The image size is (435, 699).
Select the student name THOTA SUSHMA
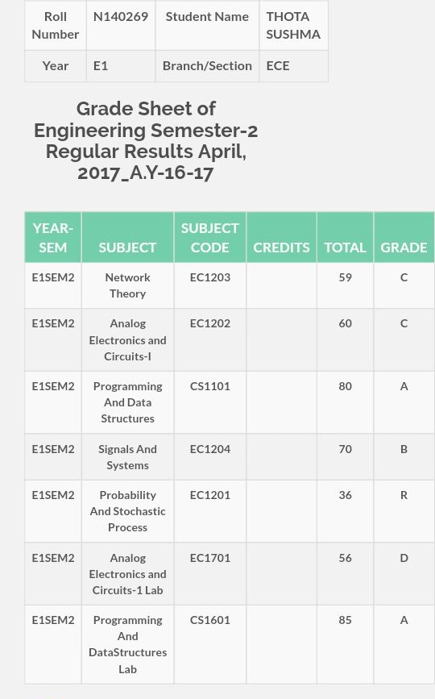point(293,25)
